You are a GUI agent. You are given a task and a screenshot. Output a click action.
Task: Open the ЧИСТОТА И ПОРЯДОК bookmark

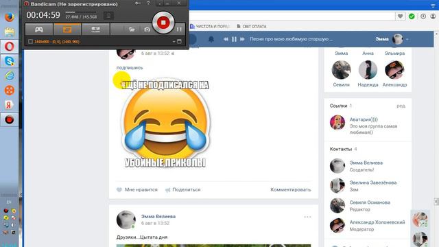coord(210,26)
